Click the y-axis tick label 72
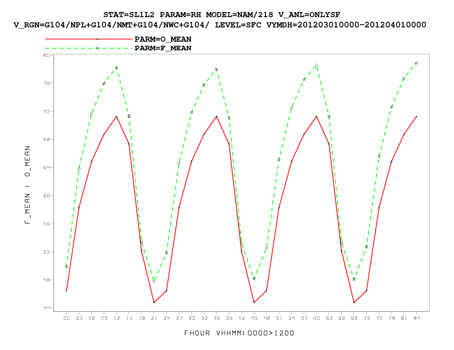 tap(46, 111)
